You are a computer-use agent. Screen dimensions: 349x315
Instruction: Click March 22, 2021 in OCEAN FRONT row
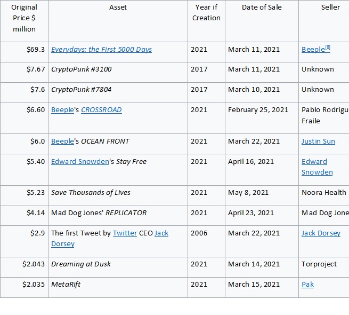(x=254, y=141)
